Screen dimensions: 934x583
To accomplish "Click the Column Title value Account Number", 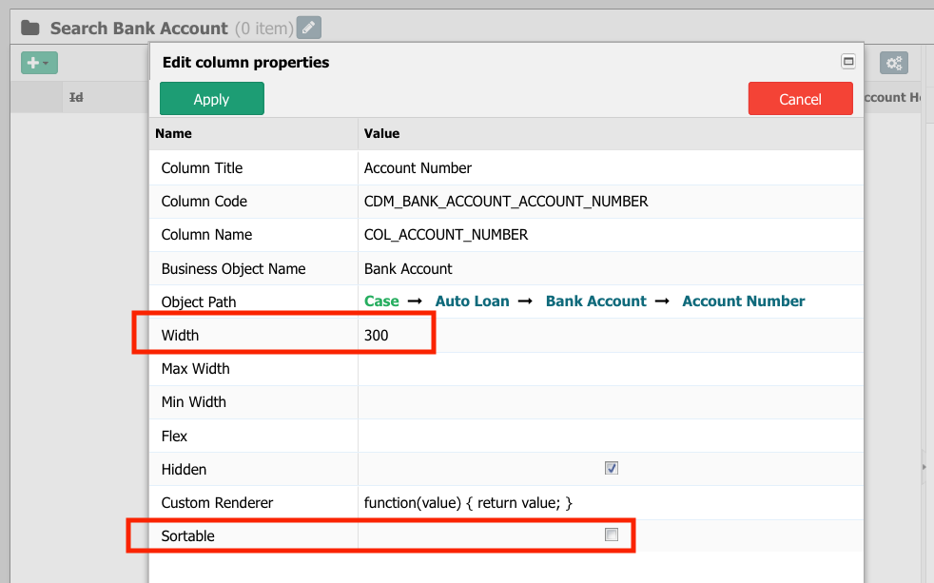I will click(418, 168).
